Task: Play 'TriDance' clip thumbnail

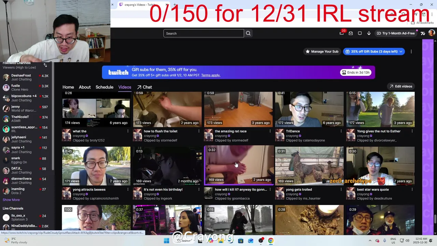Action: pos(309,109)
